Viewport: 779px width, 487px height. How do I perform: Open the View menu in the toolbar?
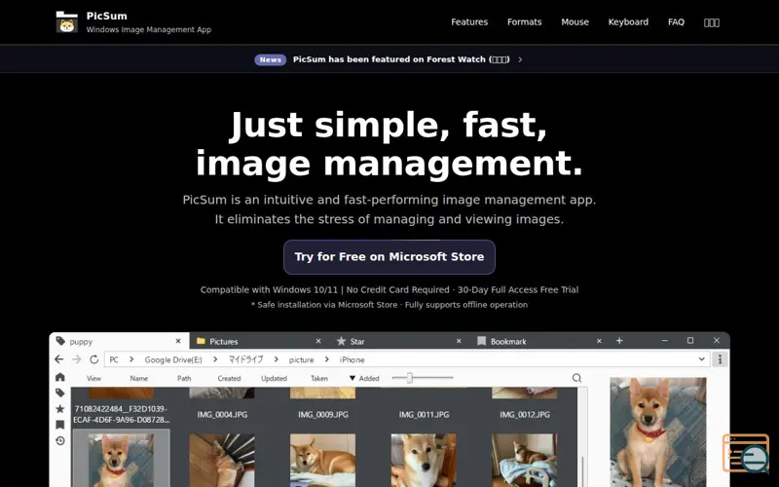coord(93,378)
